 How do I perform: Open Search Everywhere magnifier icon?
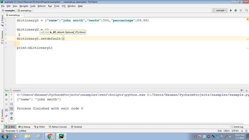(x=246, y=10)
